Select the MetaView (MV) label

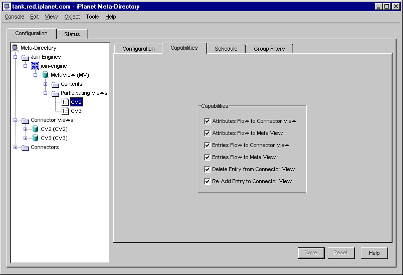point(70,75)
